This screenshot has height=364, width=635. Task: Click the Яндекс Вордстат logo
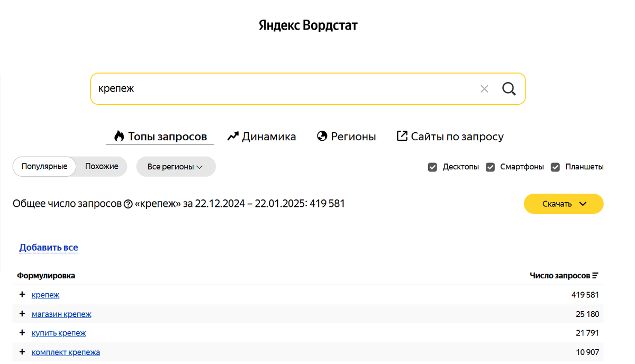click(x=308, y=25)
